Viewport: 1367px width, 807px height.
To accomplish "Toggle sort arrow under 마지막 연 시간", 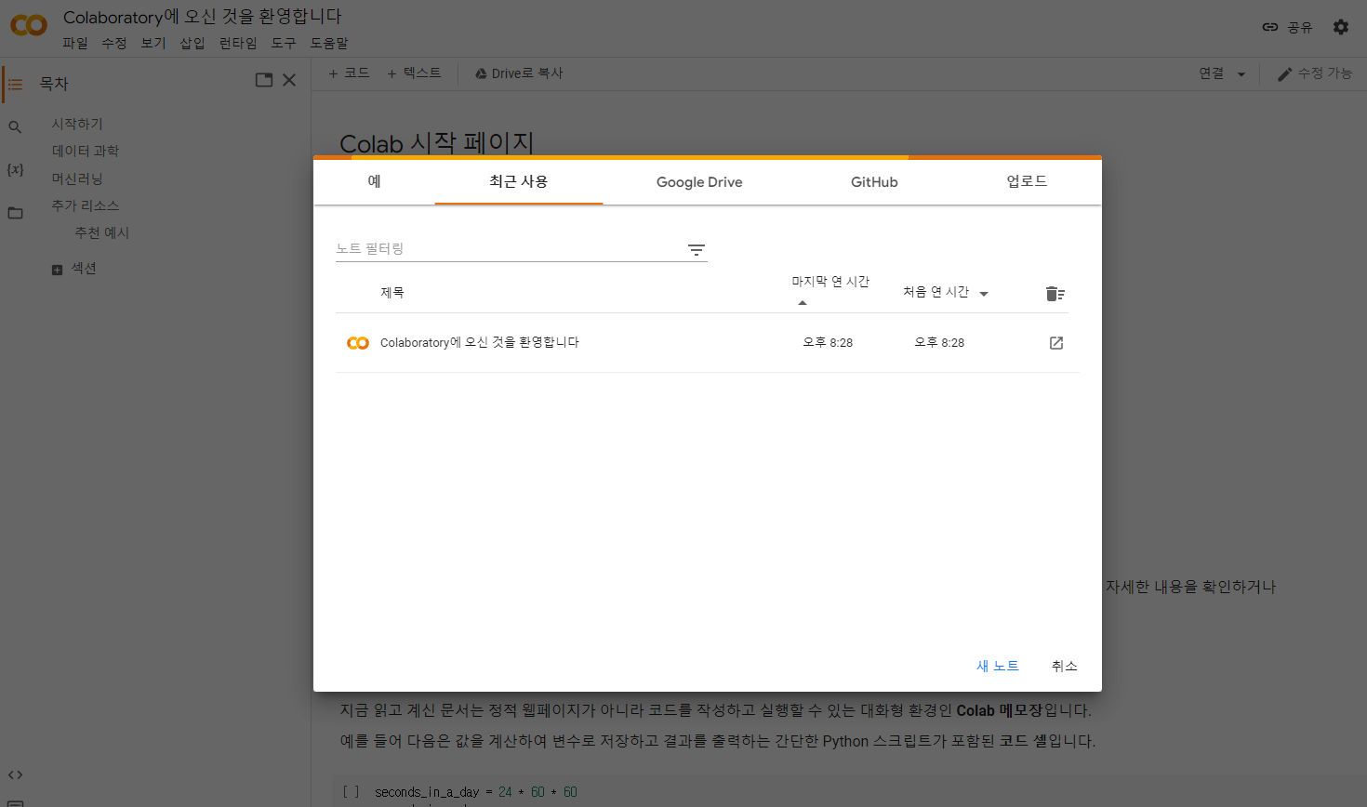I will coord(803,303).
